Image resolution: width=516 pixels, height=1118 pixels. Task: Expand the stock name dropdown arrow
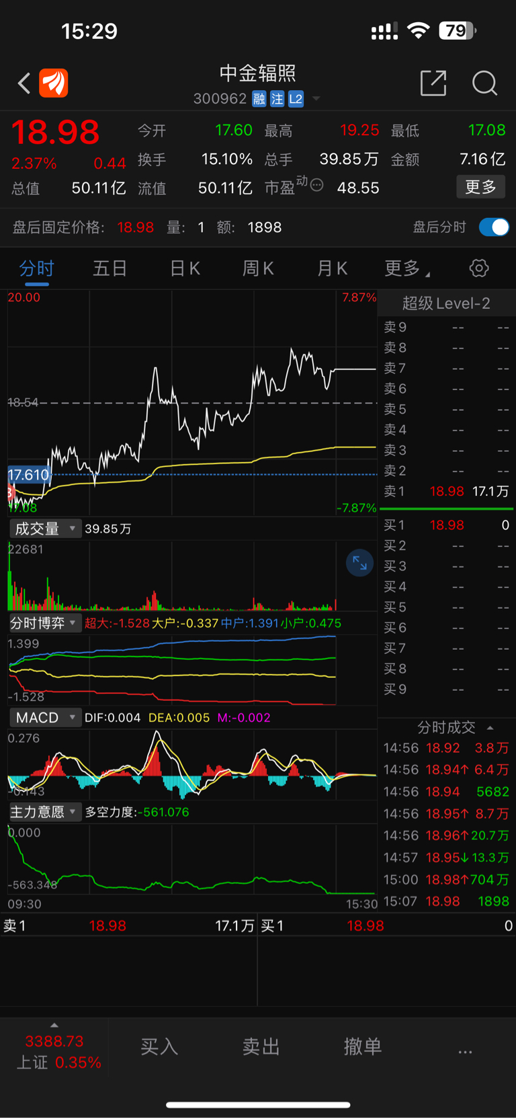point(316,99)
